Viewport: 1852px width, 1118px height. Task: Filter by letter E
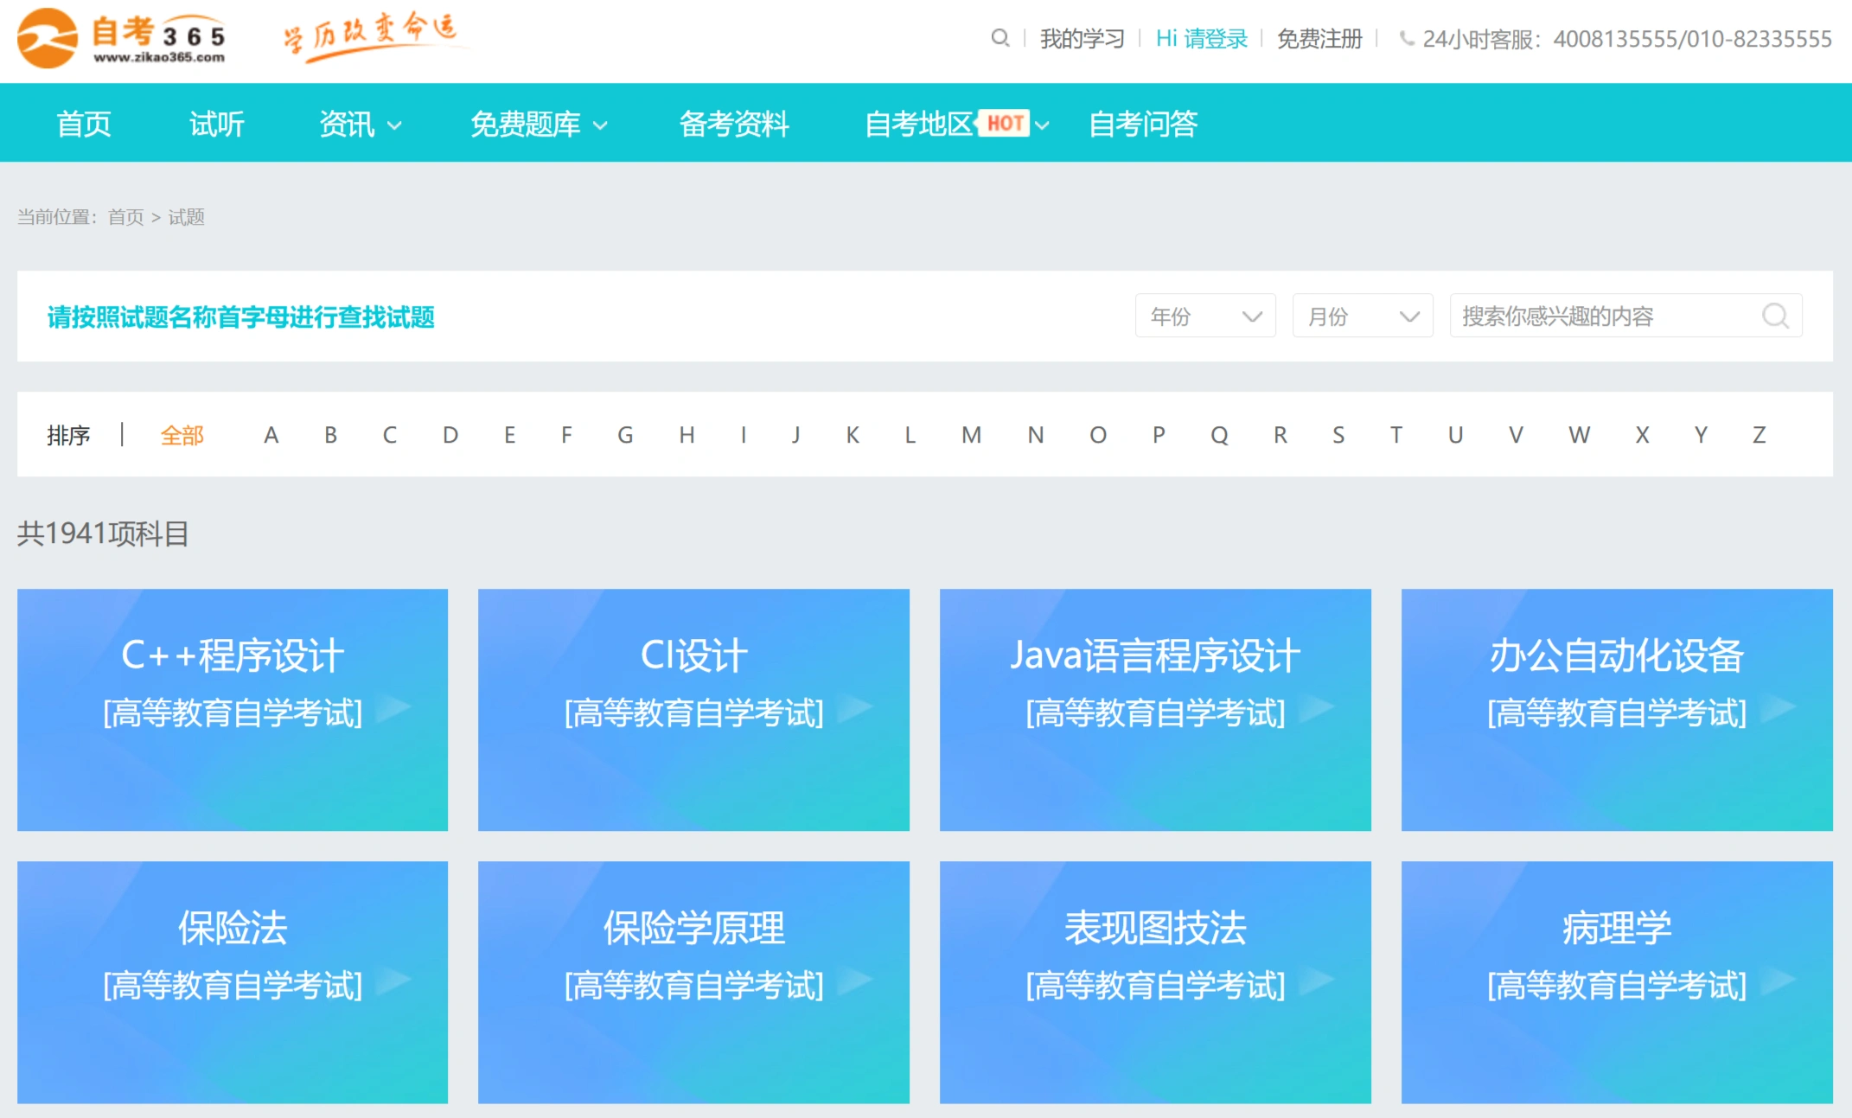pyautogui.click(x=510, y=435)
